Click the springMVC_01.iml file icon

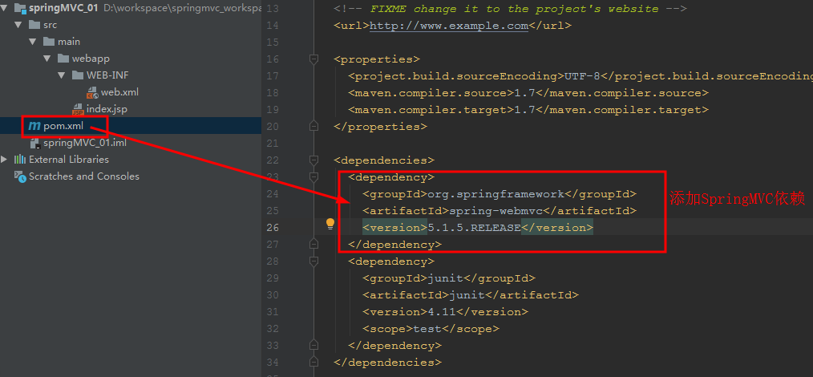(x=34, y=143)
